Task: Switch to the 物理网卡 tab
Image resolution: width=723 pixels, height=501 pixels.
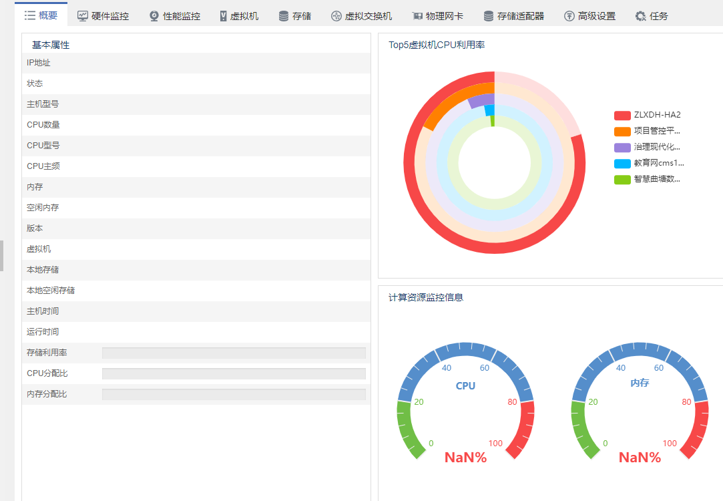Action: coord(437,16)
